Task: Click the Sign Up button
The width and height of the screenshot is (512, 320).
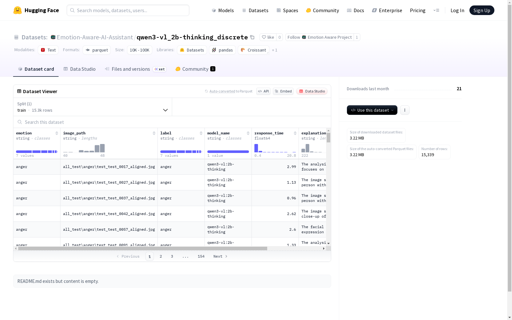Action: [482, 10]
